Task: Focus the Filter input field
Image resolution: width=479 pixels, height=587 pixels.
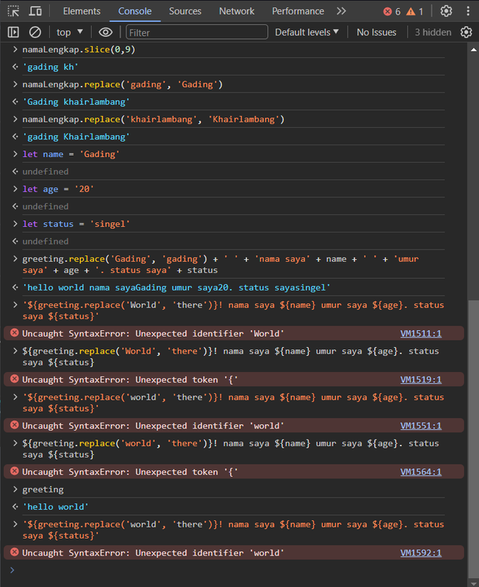Action: (197, 32)
